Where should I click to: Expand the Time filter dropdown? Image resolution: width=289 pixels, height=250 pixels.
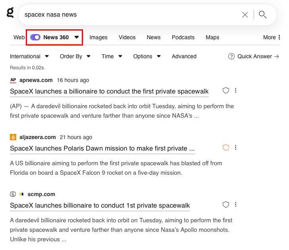[x=112, y=57]
